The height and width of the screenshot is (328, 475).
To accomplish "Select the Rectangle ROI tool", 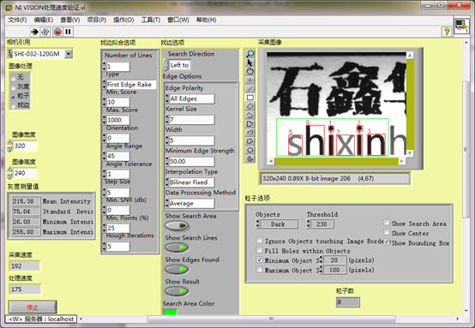I will click(x=250, y=98).
